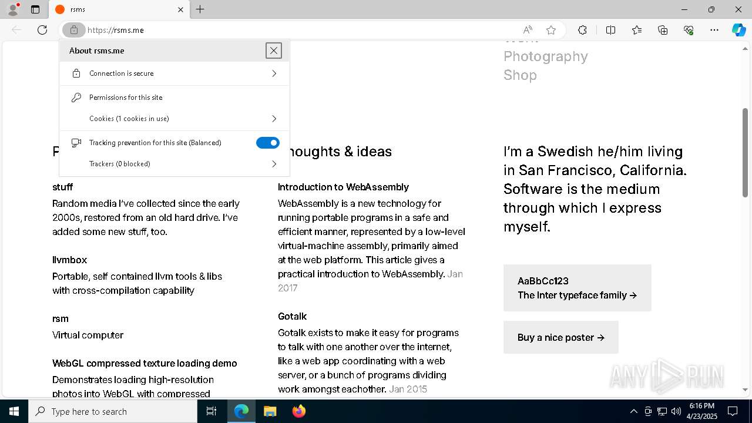The width and height of the screenshot is (752, 423).
Task: Toggle tracking prevention for this site
Action: pyautogui.click(x=268, y=143)
